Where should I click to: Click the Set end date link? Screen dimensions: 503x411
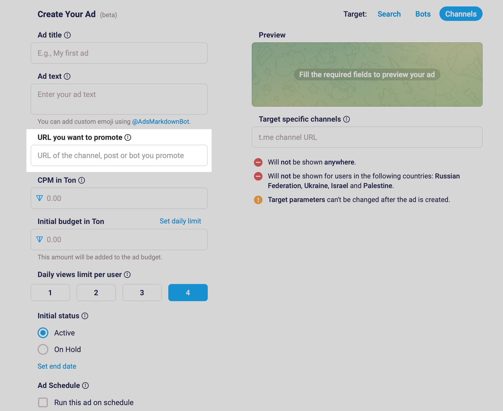[57, 366]
